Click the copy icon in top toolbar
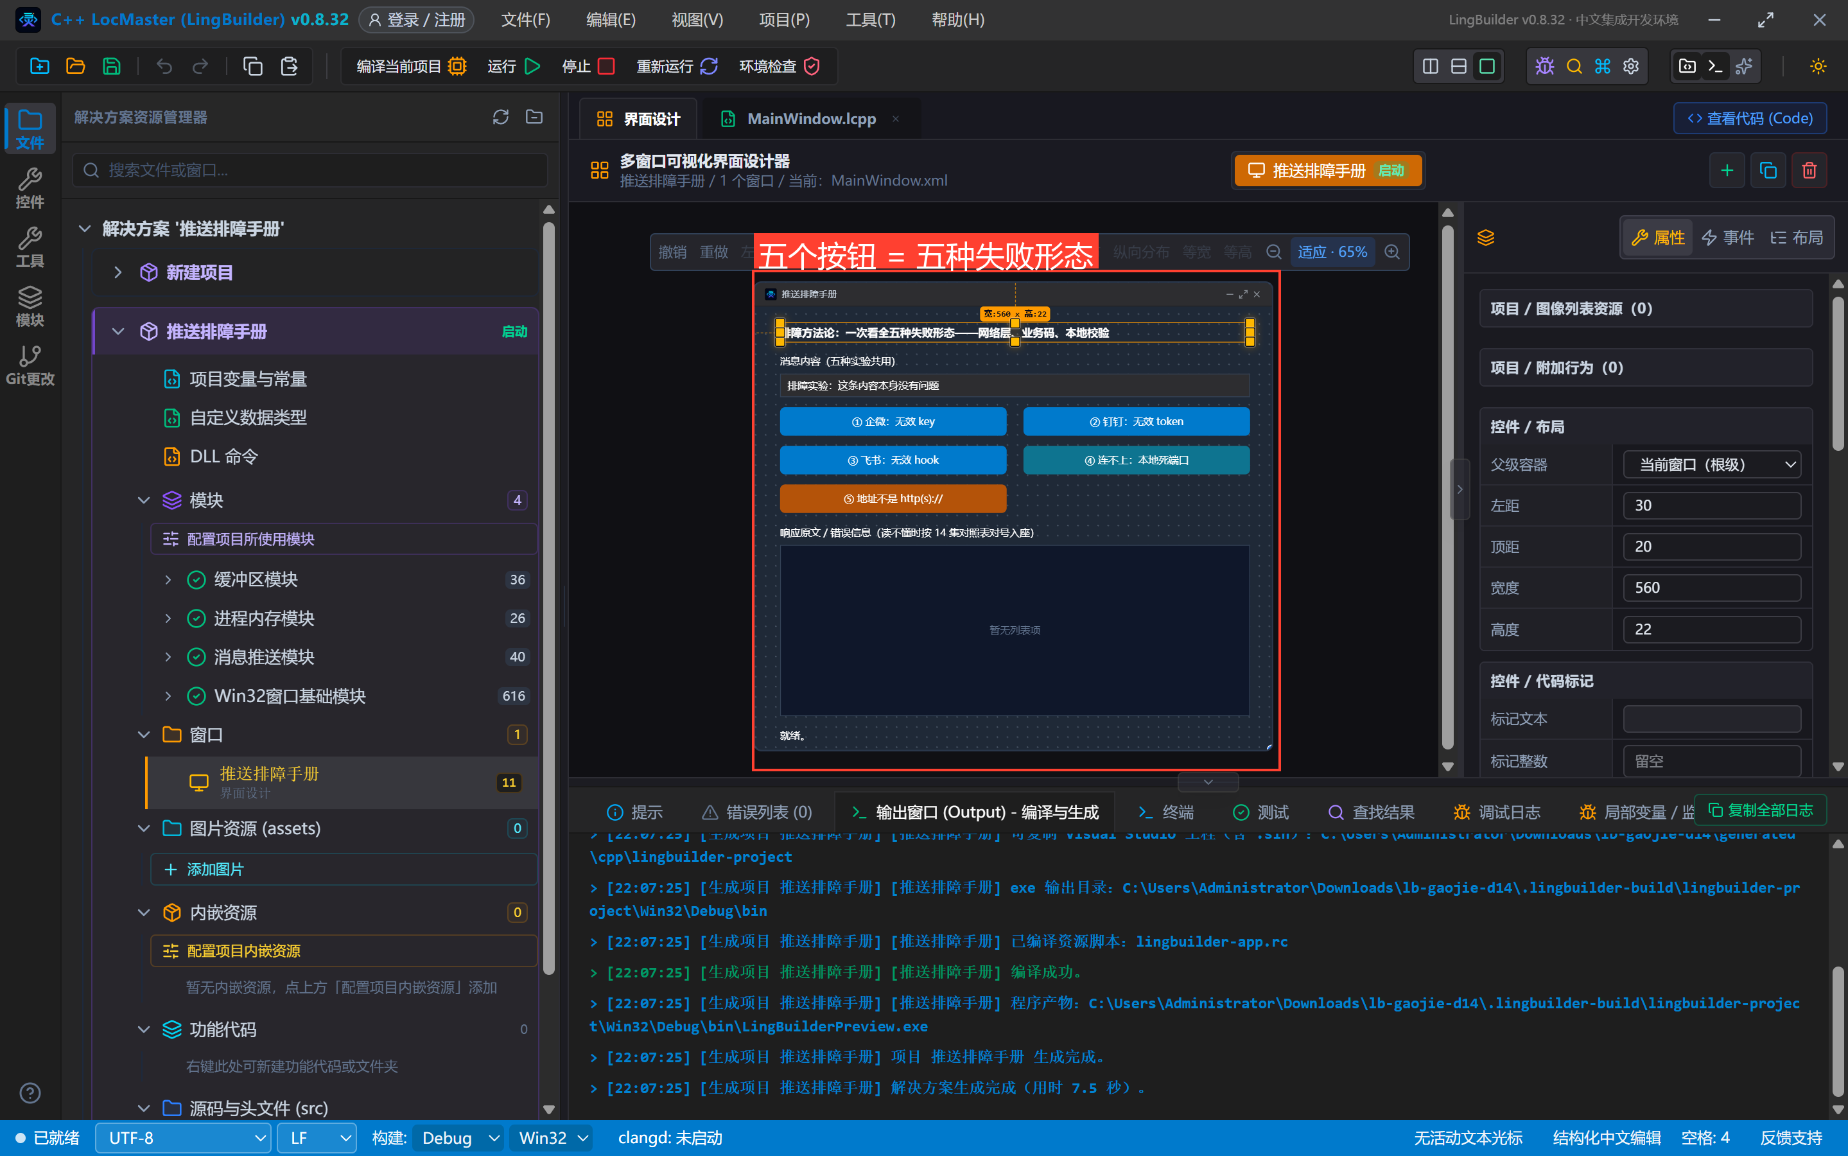Screen dimensions: 1848x1156 tap(253, 67)
